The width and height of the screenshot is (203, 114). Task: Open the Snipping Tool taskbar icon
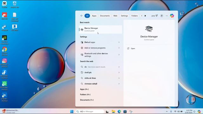tap(131, 111)
